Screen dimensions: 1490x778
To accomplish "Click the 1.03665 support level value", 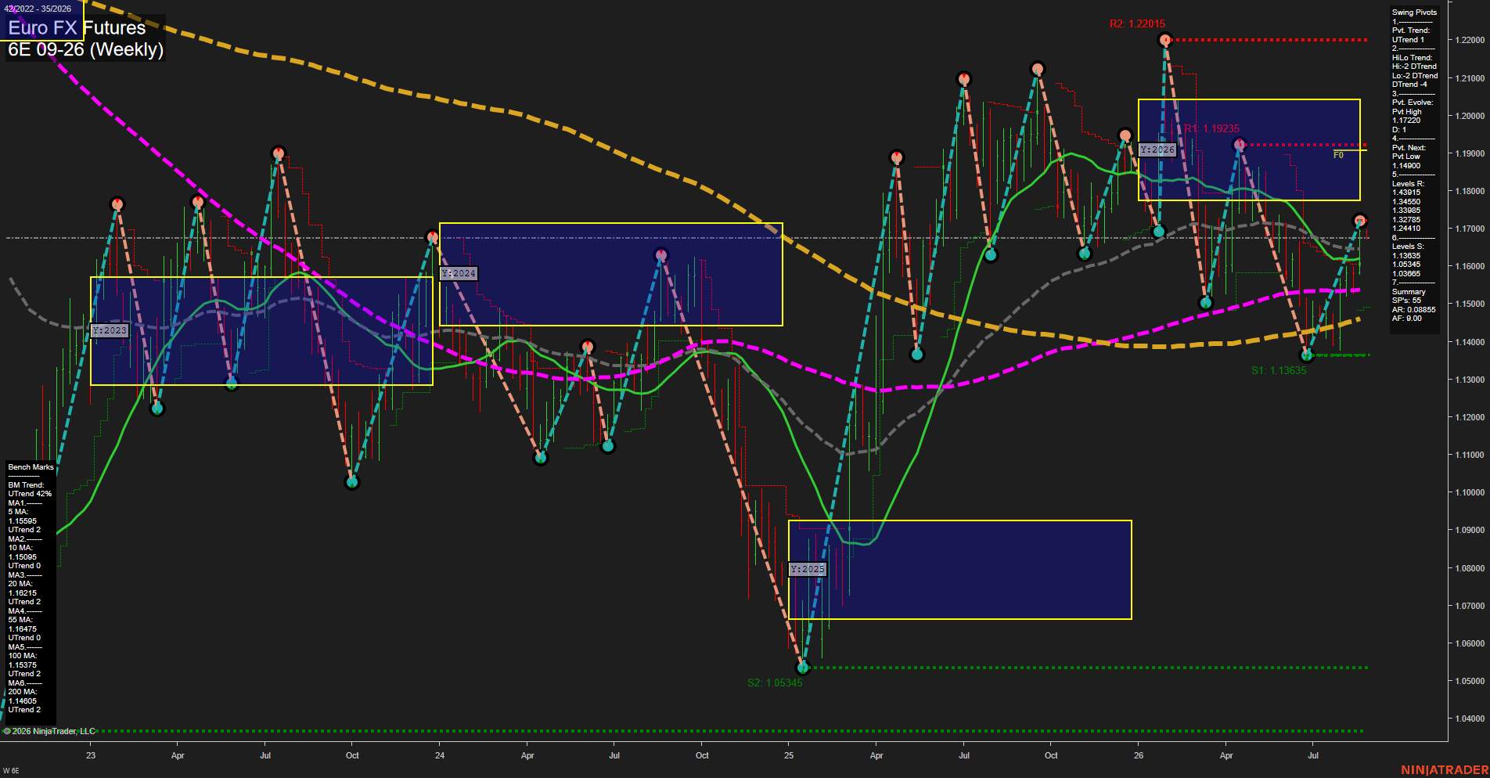I will pyautogui.click(x=1406, y=274).
